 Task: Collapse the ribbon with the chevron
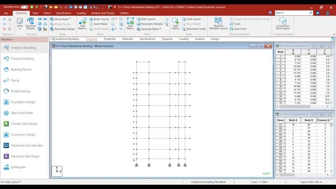(334, 34)
